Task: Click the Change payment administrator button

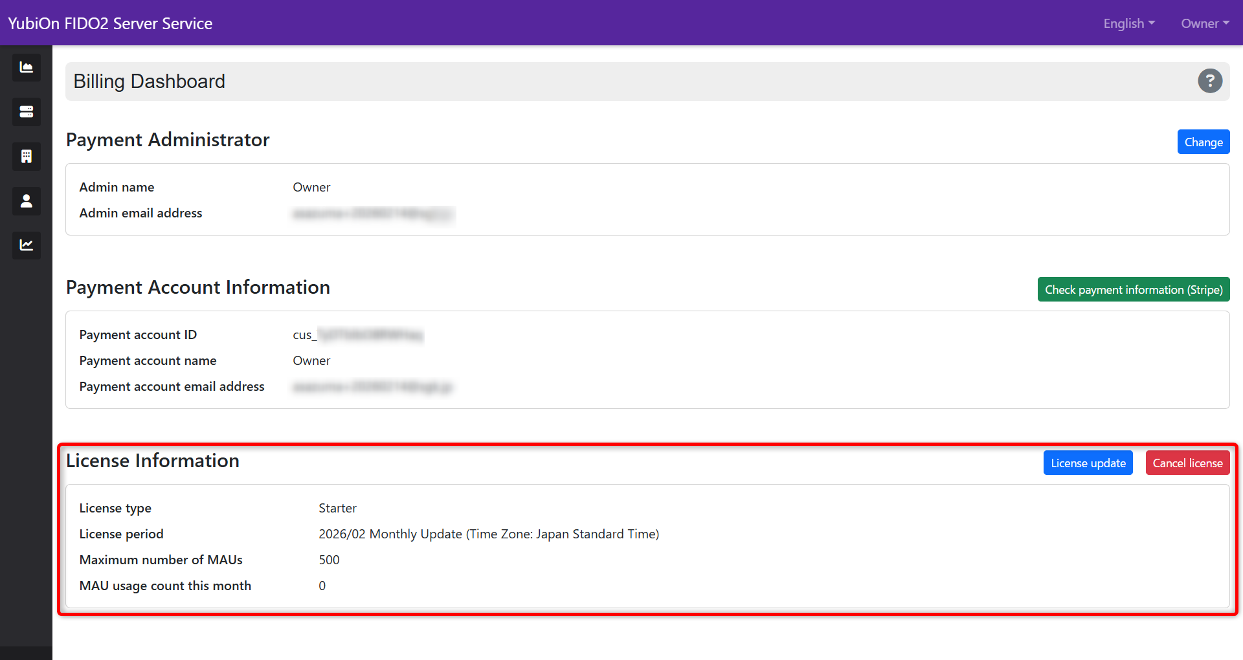Action: tap(1203, 142)
